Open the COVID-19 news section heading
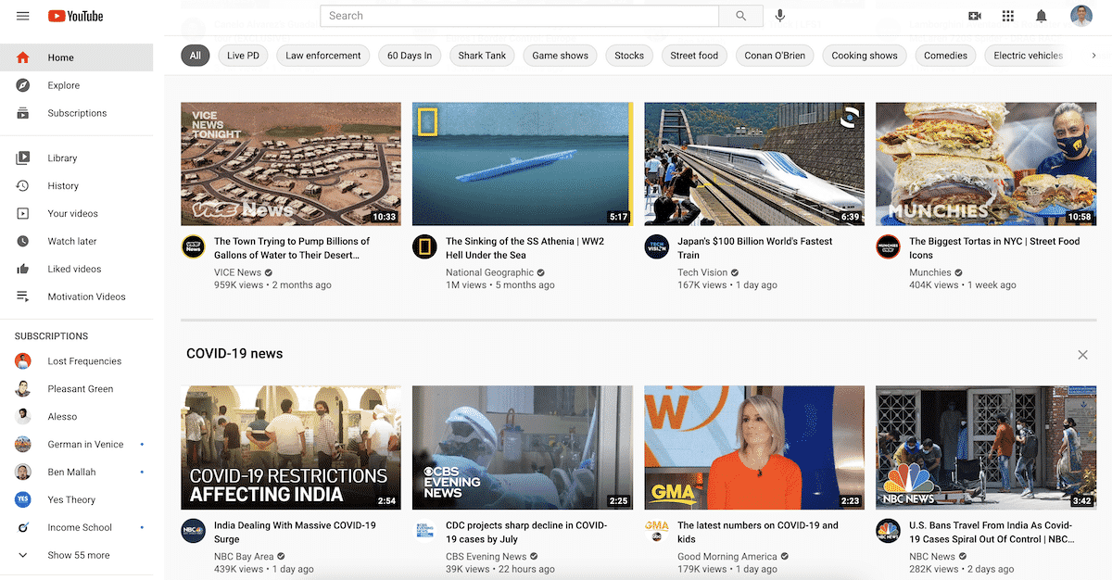The width and height of the screenshot is (1112, 580). click(234, 354)
